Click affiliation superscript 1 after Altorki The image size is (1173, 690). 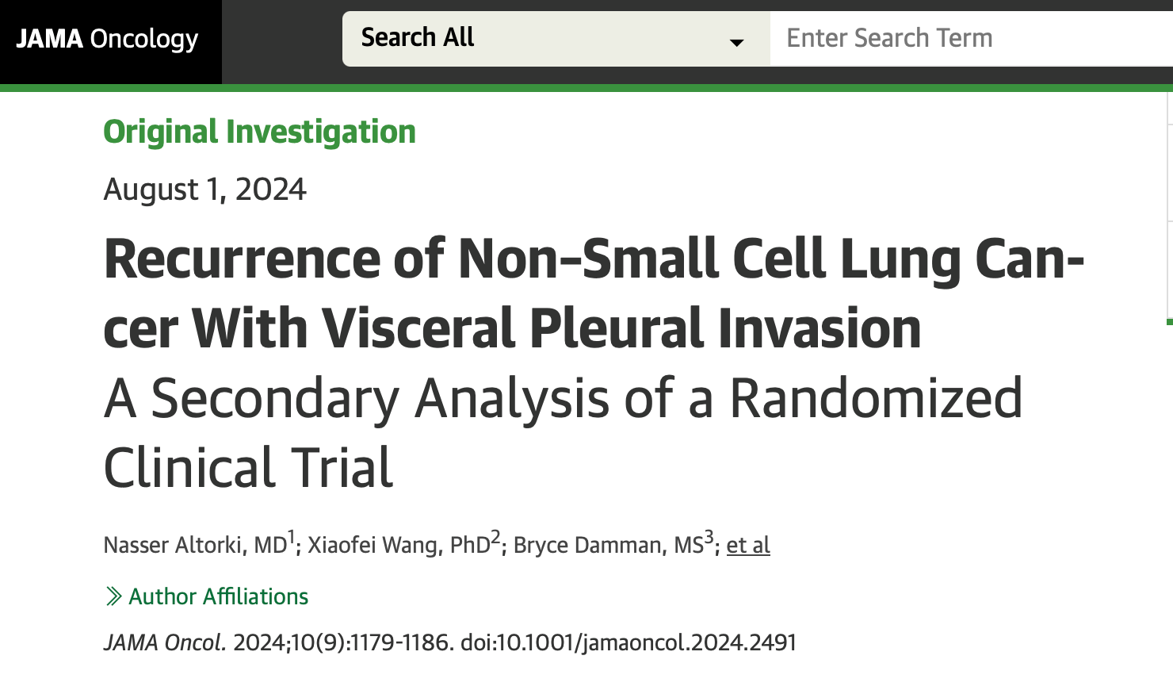[291, 537]
